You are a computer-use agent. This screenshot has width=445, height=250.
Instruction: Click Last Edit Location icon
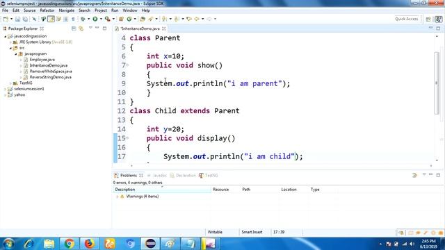[189, 19]
